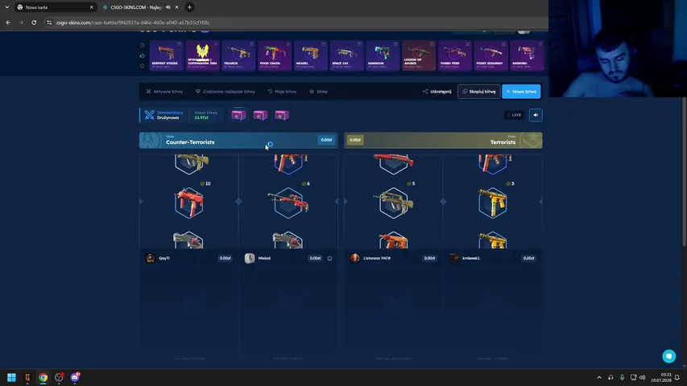The width and height of the screenshot is (687, 386).
Task: Open player kmleeek1 avatar
Action: [454, 258]
